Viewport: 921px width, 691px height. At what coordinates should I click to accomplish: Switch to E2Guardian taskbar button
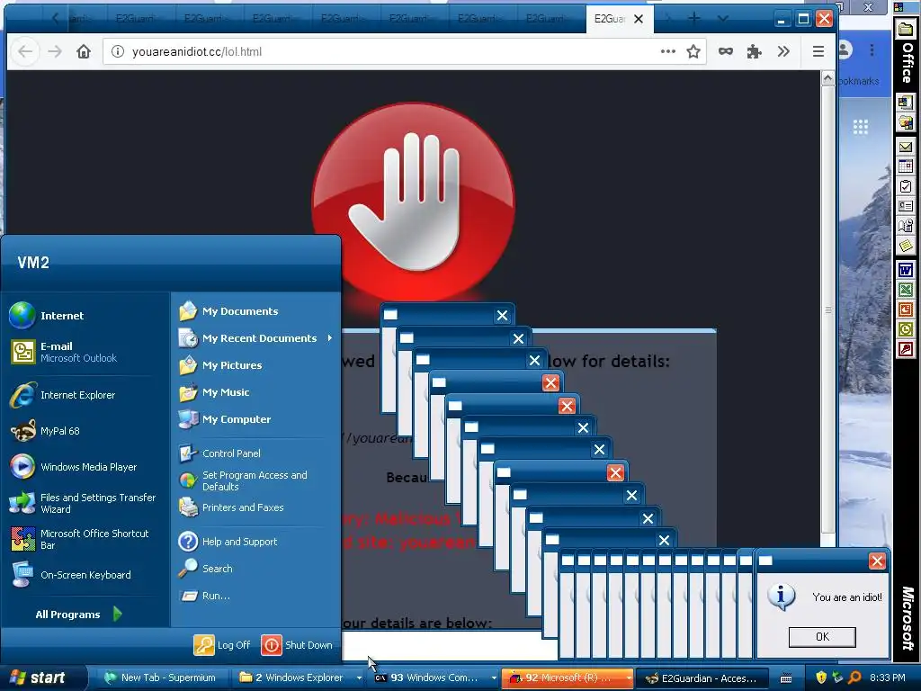pos(702,678)
